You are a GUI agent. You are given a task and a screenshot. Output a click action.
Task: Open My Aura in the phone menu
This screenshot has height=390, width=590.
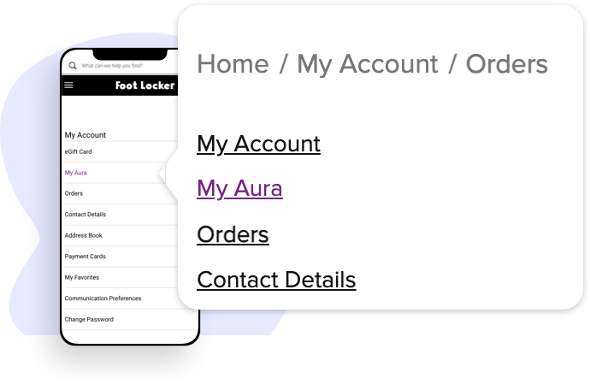[76, 173]
